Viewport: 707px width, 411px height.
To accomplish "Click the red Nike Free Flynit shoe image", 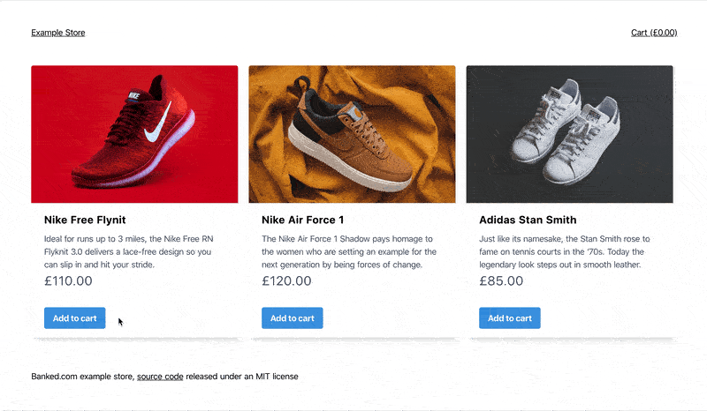I will pyautogui.click(x=134, y=134).
